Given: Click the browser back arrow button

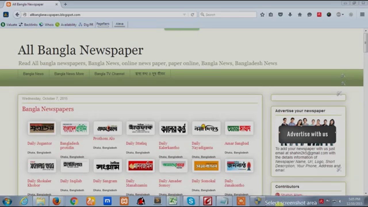Looking at the screenshot, I should pos(17,15).
